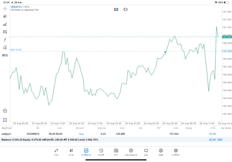Screen dimensions: 232x162
Task: Click the 26 Aug 05:30 time axis label
Action: coord(170,123)
